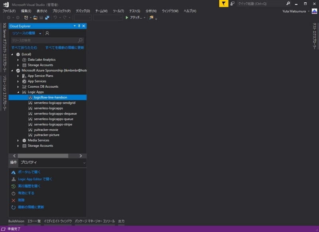Click the save toolbar icon
Screen dimensions: 319x232
coord(41,18)
